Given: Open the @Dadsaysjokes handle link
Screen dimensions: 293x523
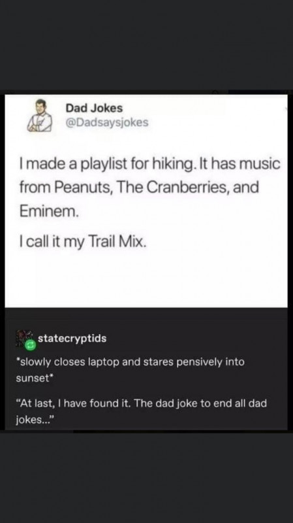Looking at the screenshot, I should [x=107, y=123].
